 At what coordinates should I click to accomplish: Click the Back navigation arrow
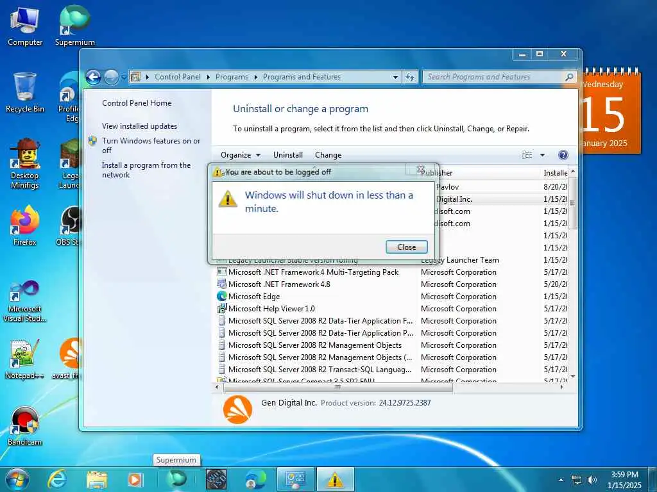click(x=94, y=77)
